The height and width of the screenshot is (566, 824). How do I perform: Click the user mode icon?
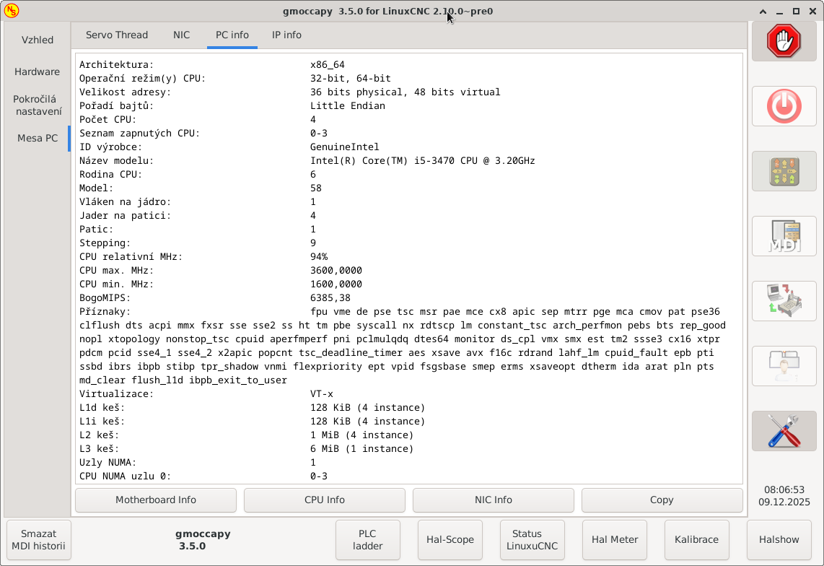pos(784,366)
